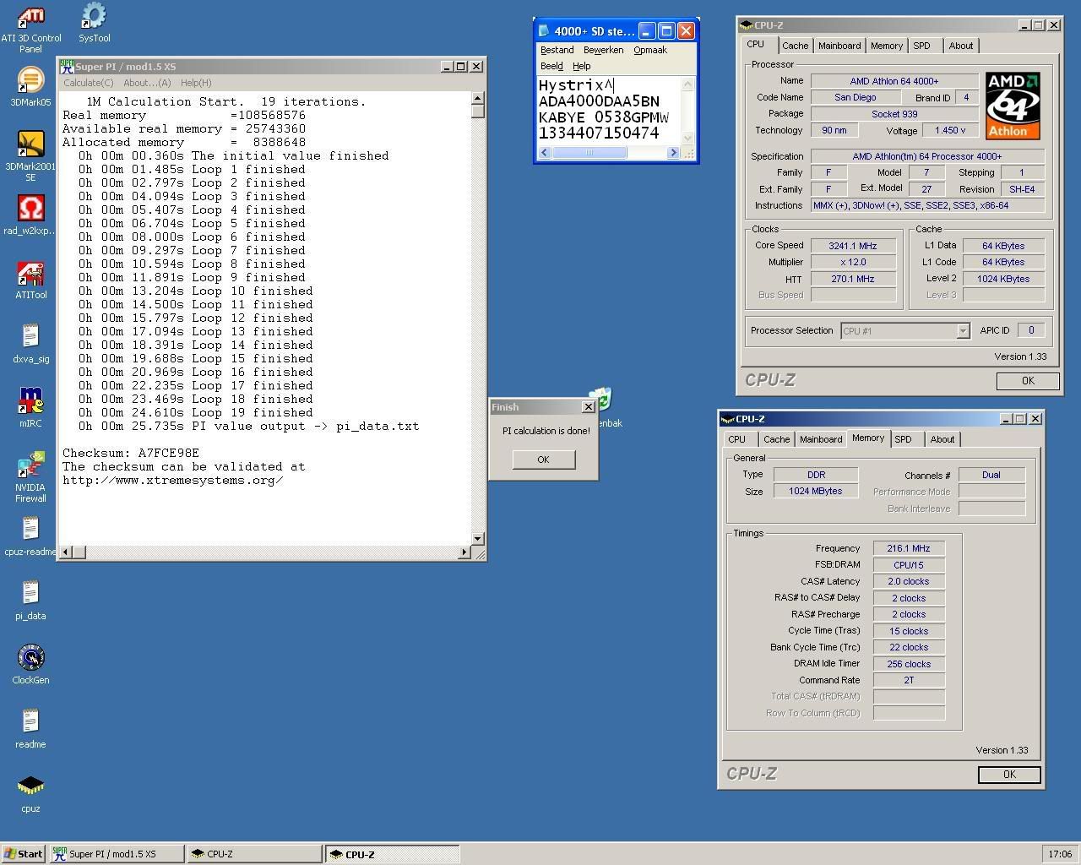
Task: Launch 3DMark2001 SE desktop shortcut
Action: tap(30, 144)
